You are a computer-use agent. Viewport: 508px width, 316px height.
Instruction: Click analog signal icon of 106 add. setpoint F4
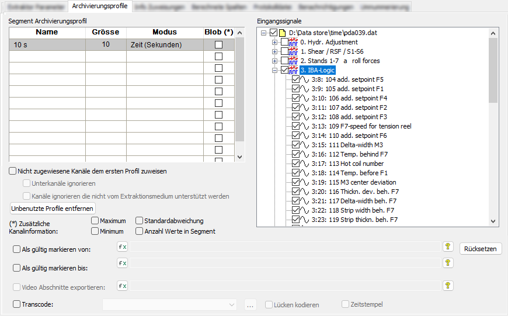click(x=305, y=99)
